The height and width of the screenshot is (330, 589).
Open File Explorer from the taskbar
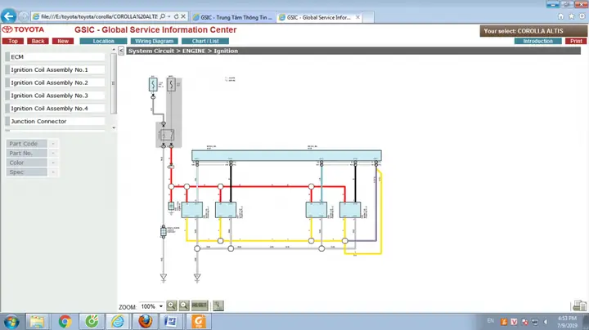pos(37,322)
